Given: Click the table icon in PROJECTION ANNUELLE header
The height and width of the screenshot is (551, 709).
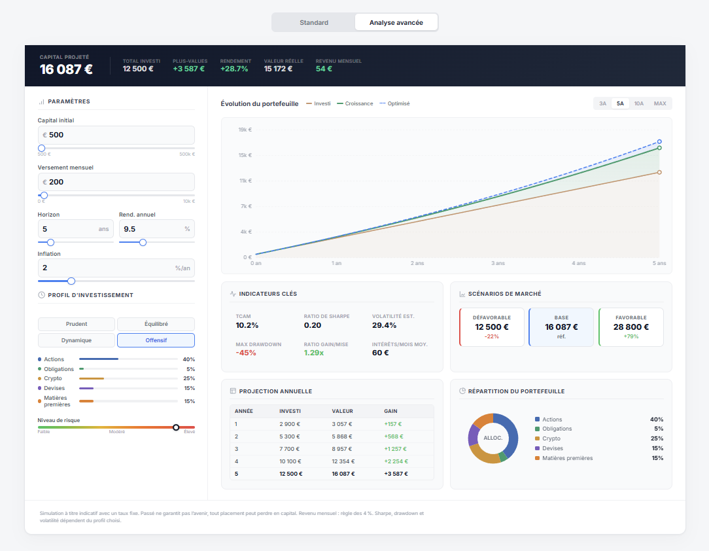Looking at the screenshot, I should (233, 391).
